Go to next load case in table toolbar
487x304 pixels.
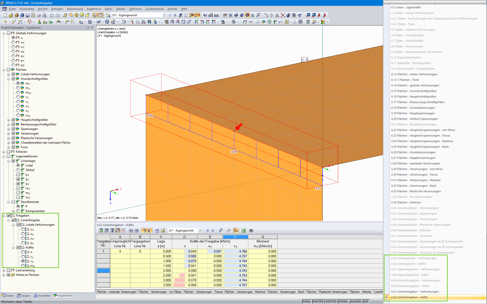(213, 231)
